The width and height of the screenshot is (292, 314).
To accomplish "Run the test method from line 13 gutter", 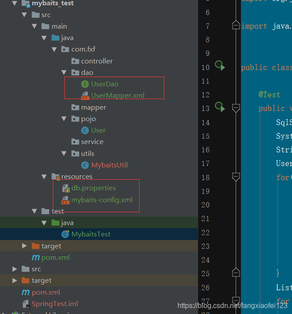I will pos(220,107).
